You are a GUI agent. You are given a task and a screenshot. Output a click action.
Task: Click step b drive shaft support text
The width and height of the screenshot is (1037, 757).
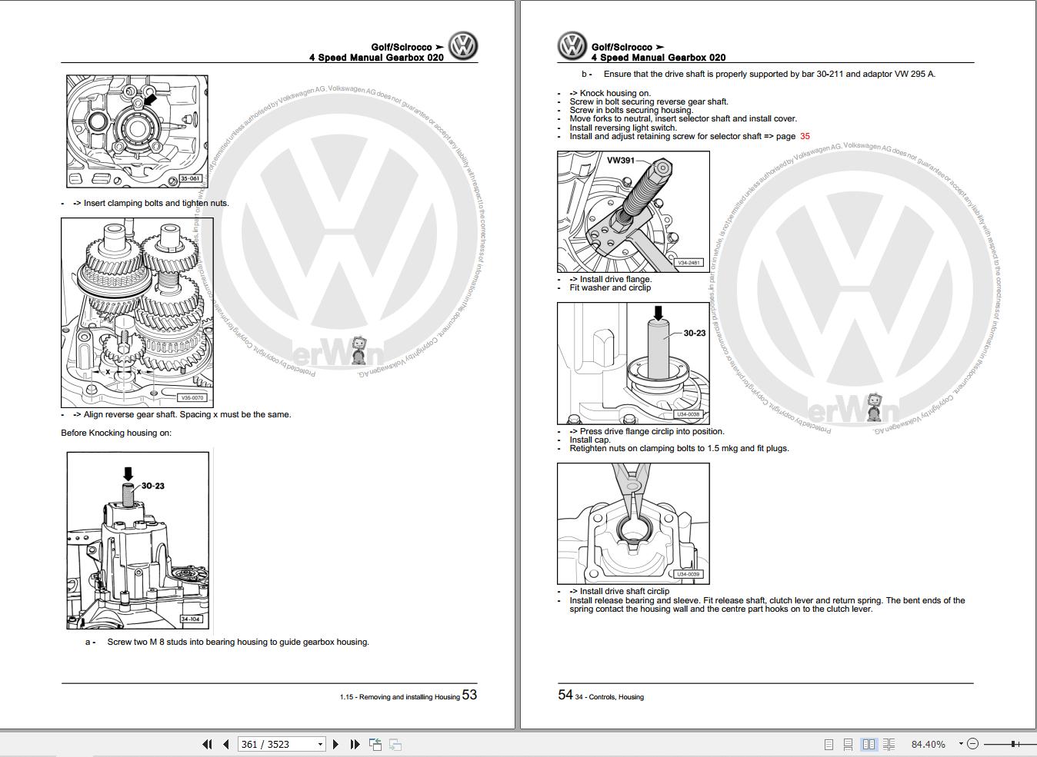[x=769, y=74]
